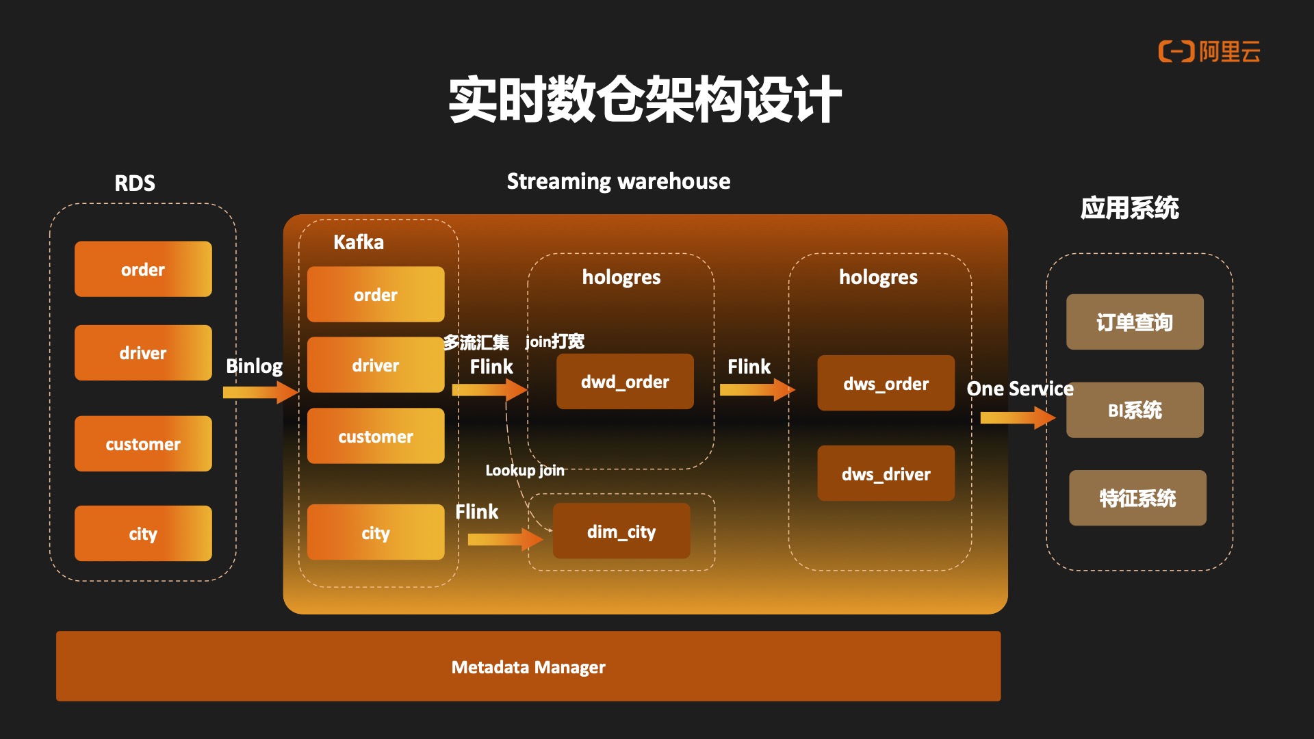Click the hologres dwd_order node icon
This screenshot has height=739, width=1314.
626,380
